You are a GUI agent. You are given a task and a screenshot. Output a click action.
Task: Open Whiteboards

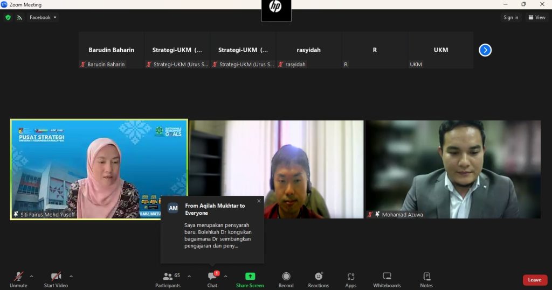click(387, 279)
